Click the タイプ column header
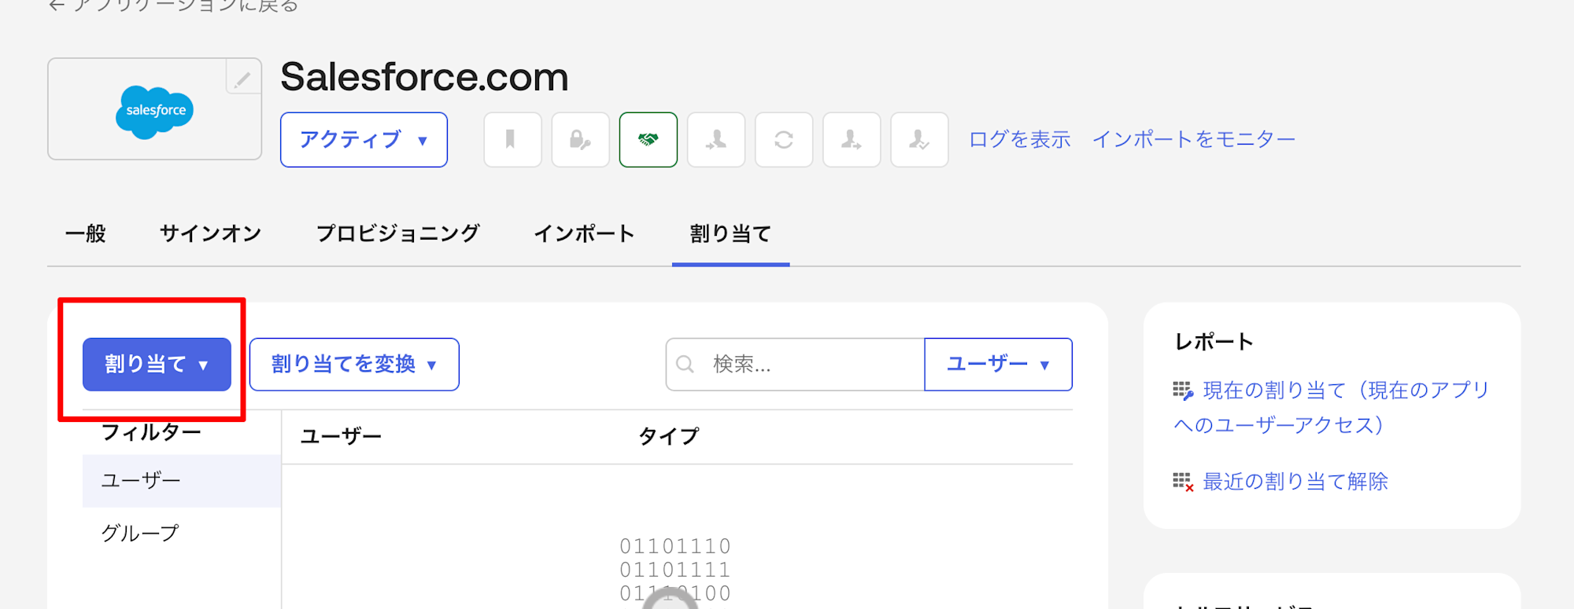Viewport: 1574px width, 609px height. [x=668, y=437]
